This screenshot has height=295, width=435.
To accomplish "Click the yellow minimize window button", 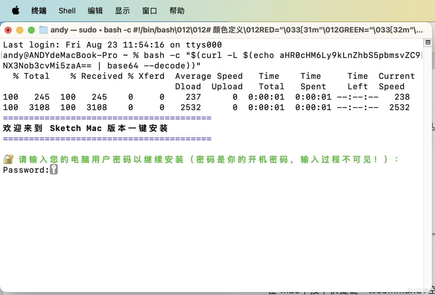I will pyautogui.click(x=20, y=30).
